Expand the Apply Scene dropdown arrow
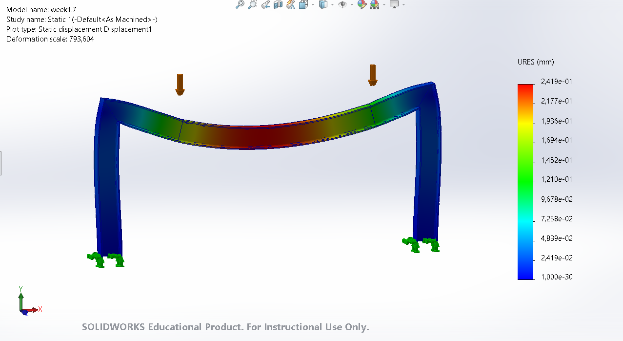 (x=384, y=4)
